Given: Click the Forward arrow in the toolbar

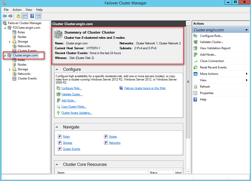Looking at the screenshot, I should tap(11, 16).
